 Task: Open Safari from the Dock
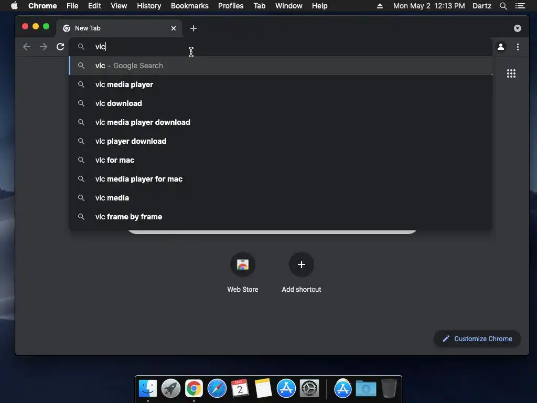pos(217,388)
